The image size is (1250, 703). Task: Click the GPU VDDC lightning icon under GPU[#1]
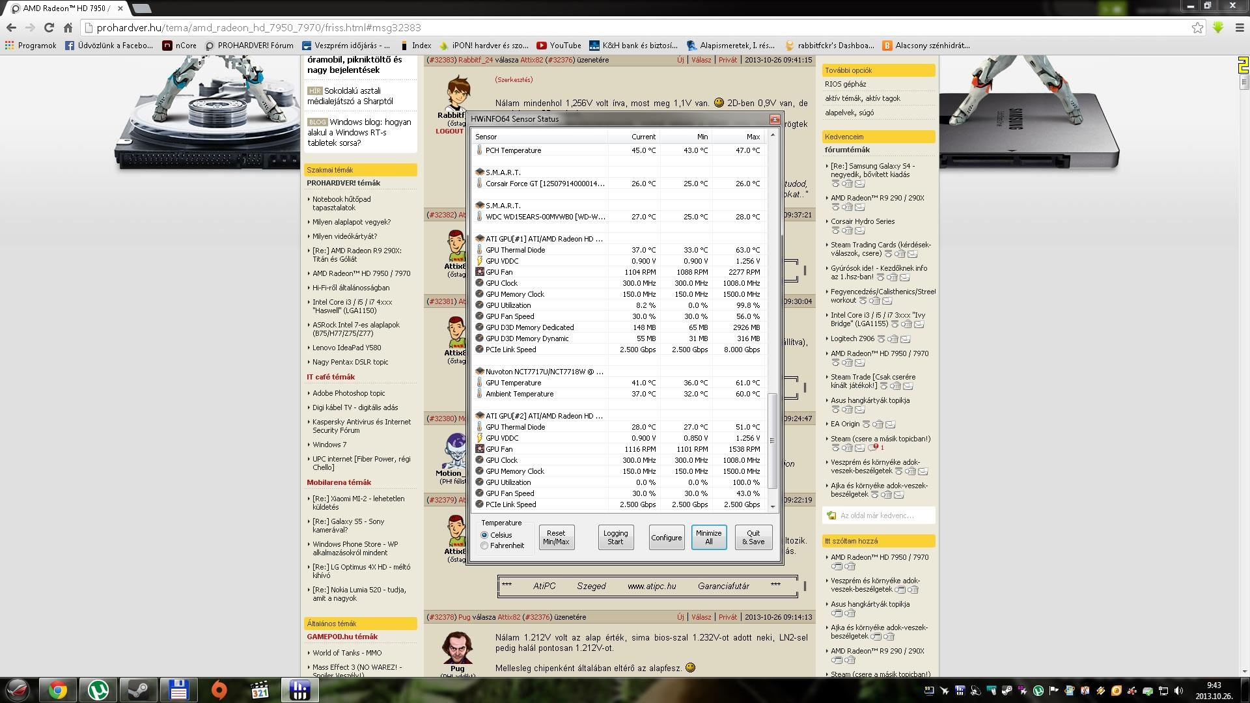(x=479, y=261)
